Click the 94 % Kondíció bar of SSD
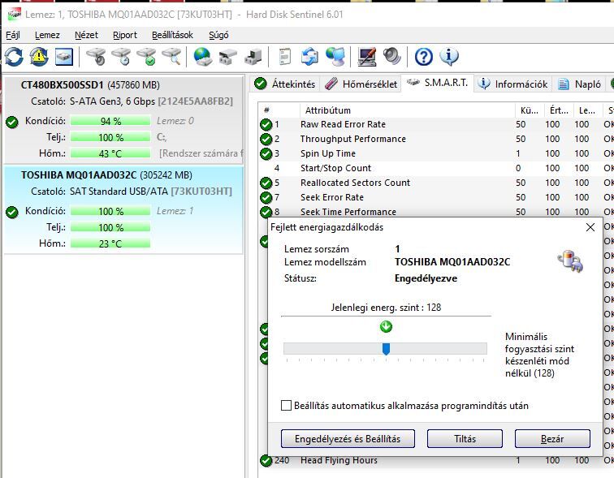 coord(110,121)
